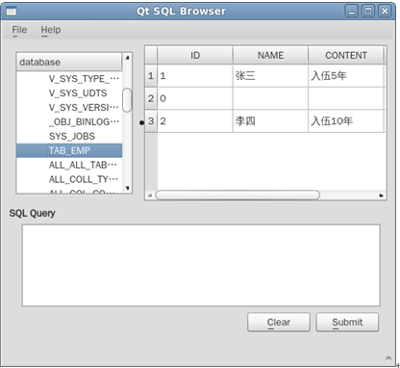
Task: Click the window icon in title bar
Action: [12, 12]
